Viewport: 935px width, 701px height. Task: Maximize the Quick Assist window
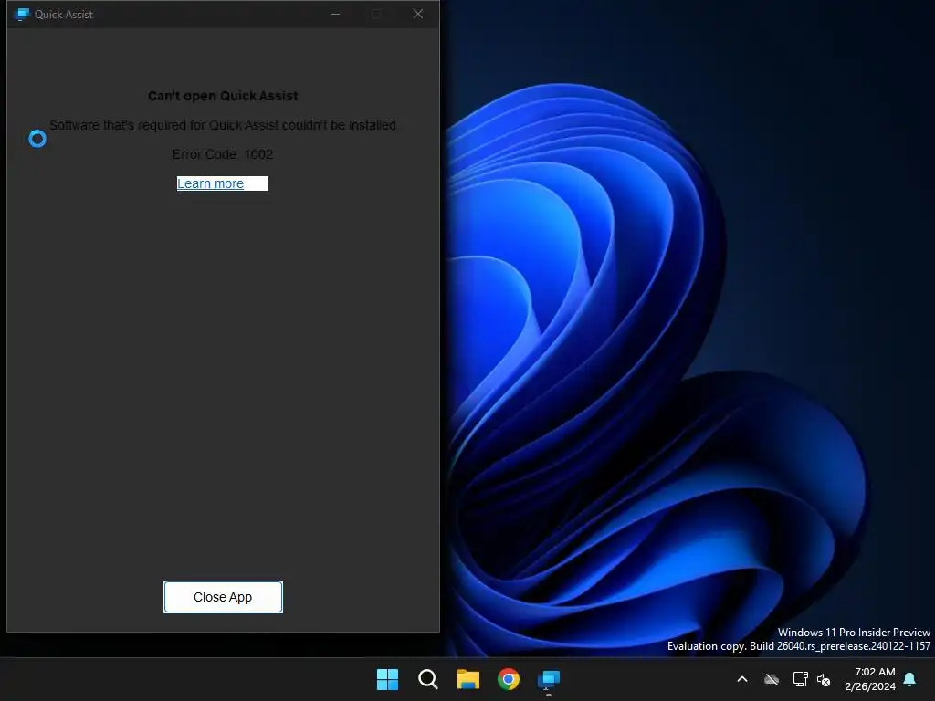pos(376,14)
